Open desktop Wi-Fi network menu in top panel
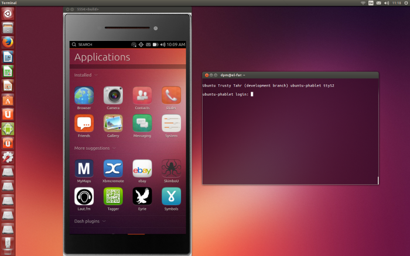The width and height of the screenshot is (410, 256). [363, 3]
